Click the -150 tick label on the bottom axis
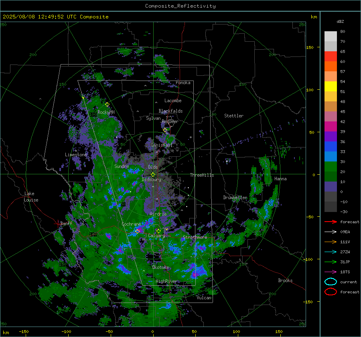The height and width of the screenshot is (337, 361). pos(24,332)
